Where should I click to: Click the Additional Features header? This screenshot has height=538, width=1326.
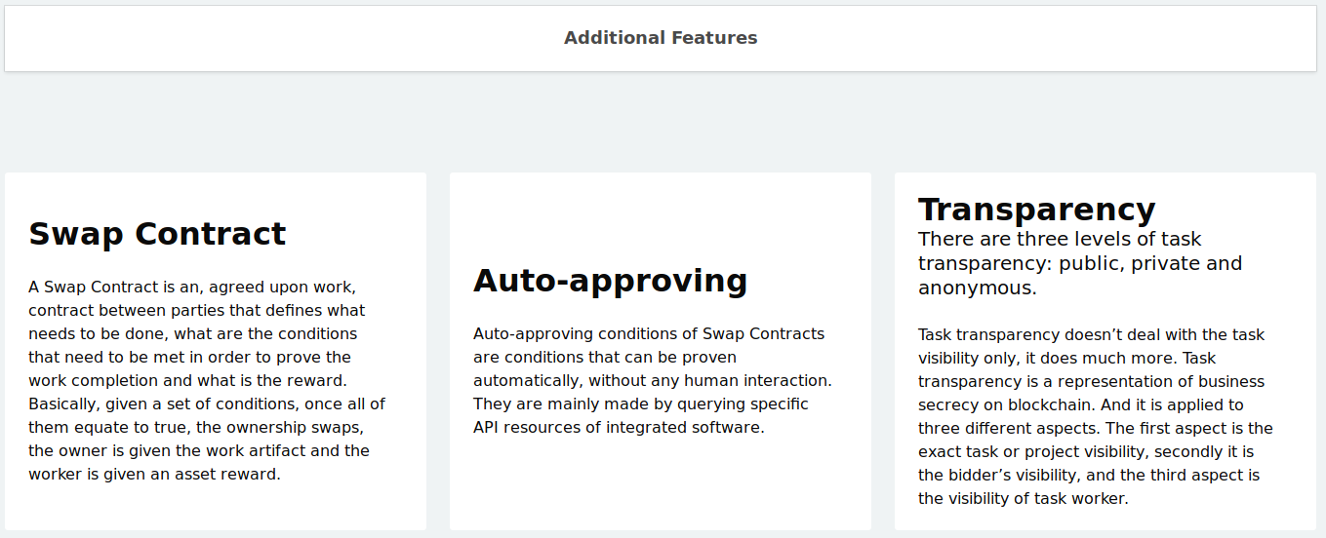coord(661,38)
